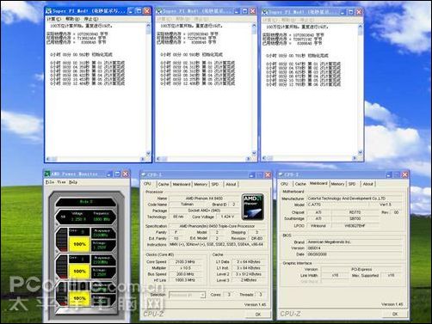This screenshot has width=432, height=324.
Task: Click the 'Toliman' code name value
Action: [x=187, y=205]
